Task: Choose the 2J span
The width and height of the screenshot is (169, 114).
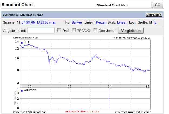Action: pyautogui.click(x=42, y=22)
